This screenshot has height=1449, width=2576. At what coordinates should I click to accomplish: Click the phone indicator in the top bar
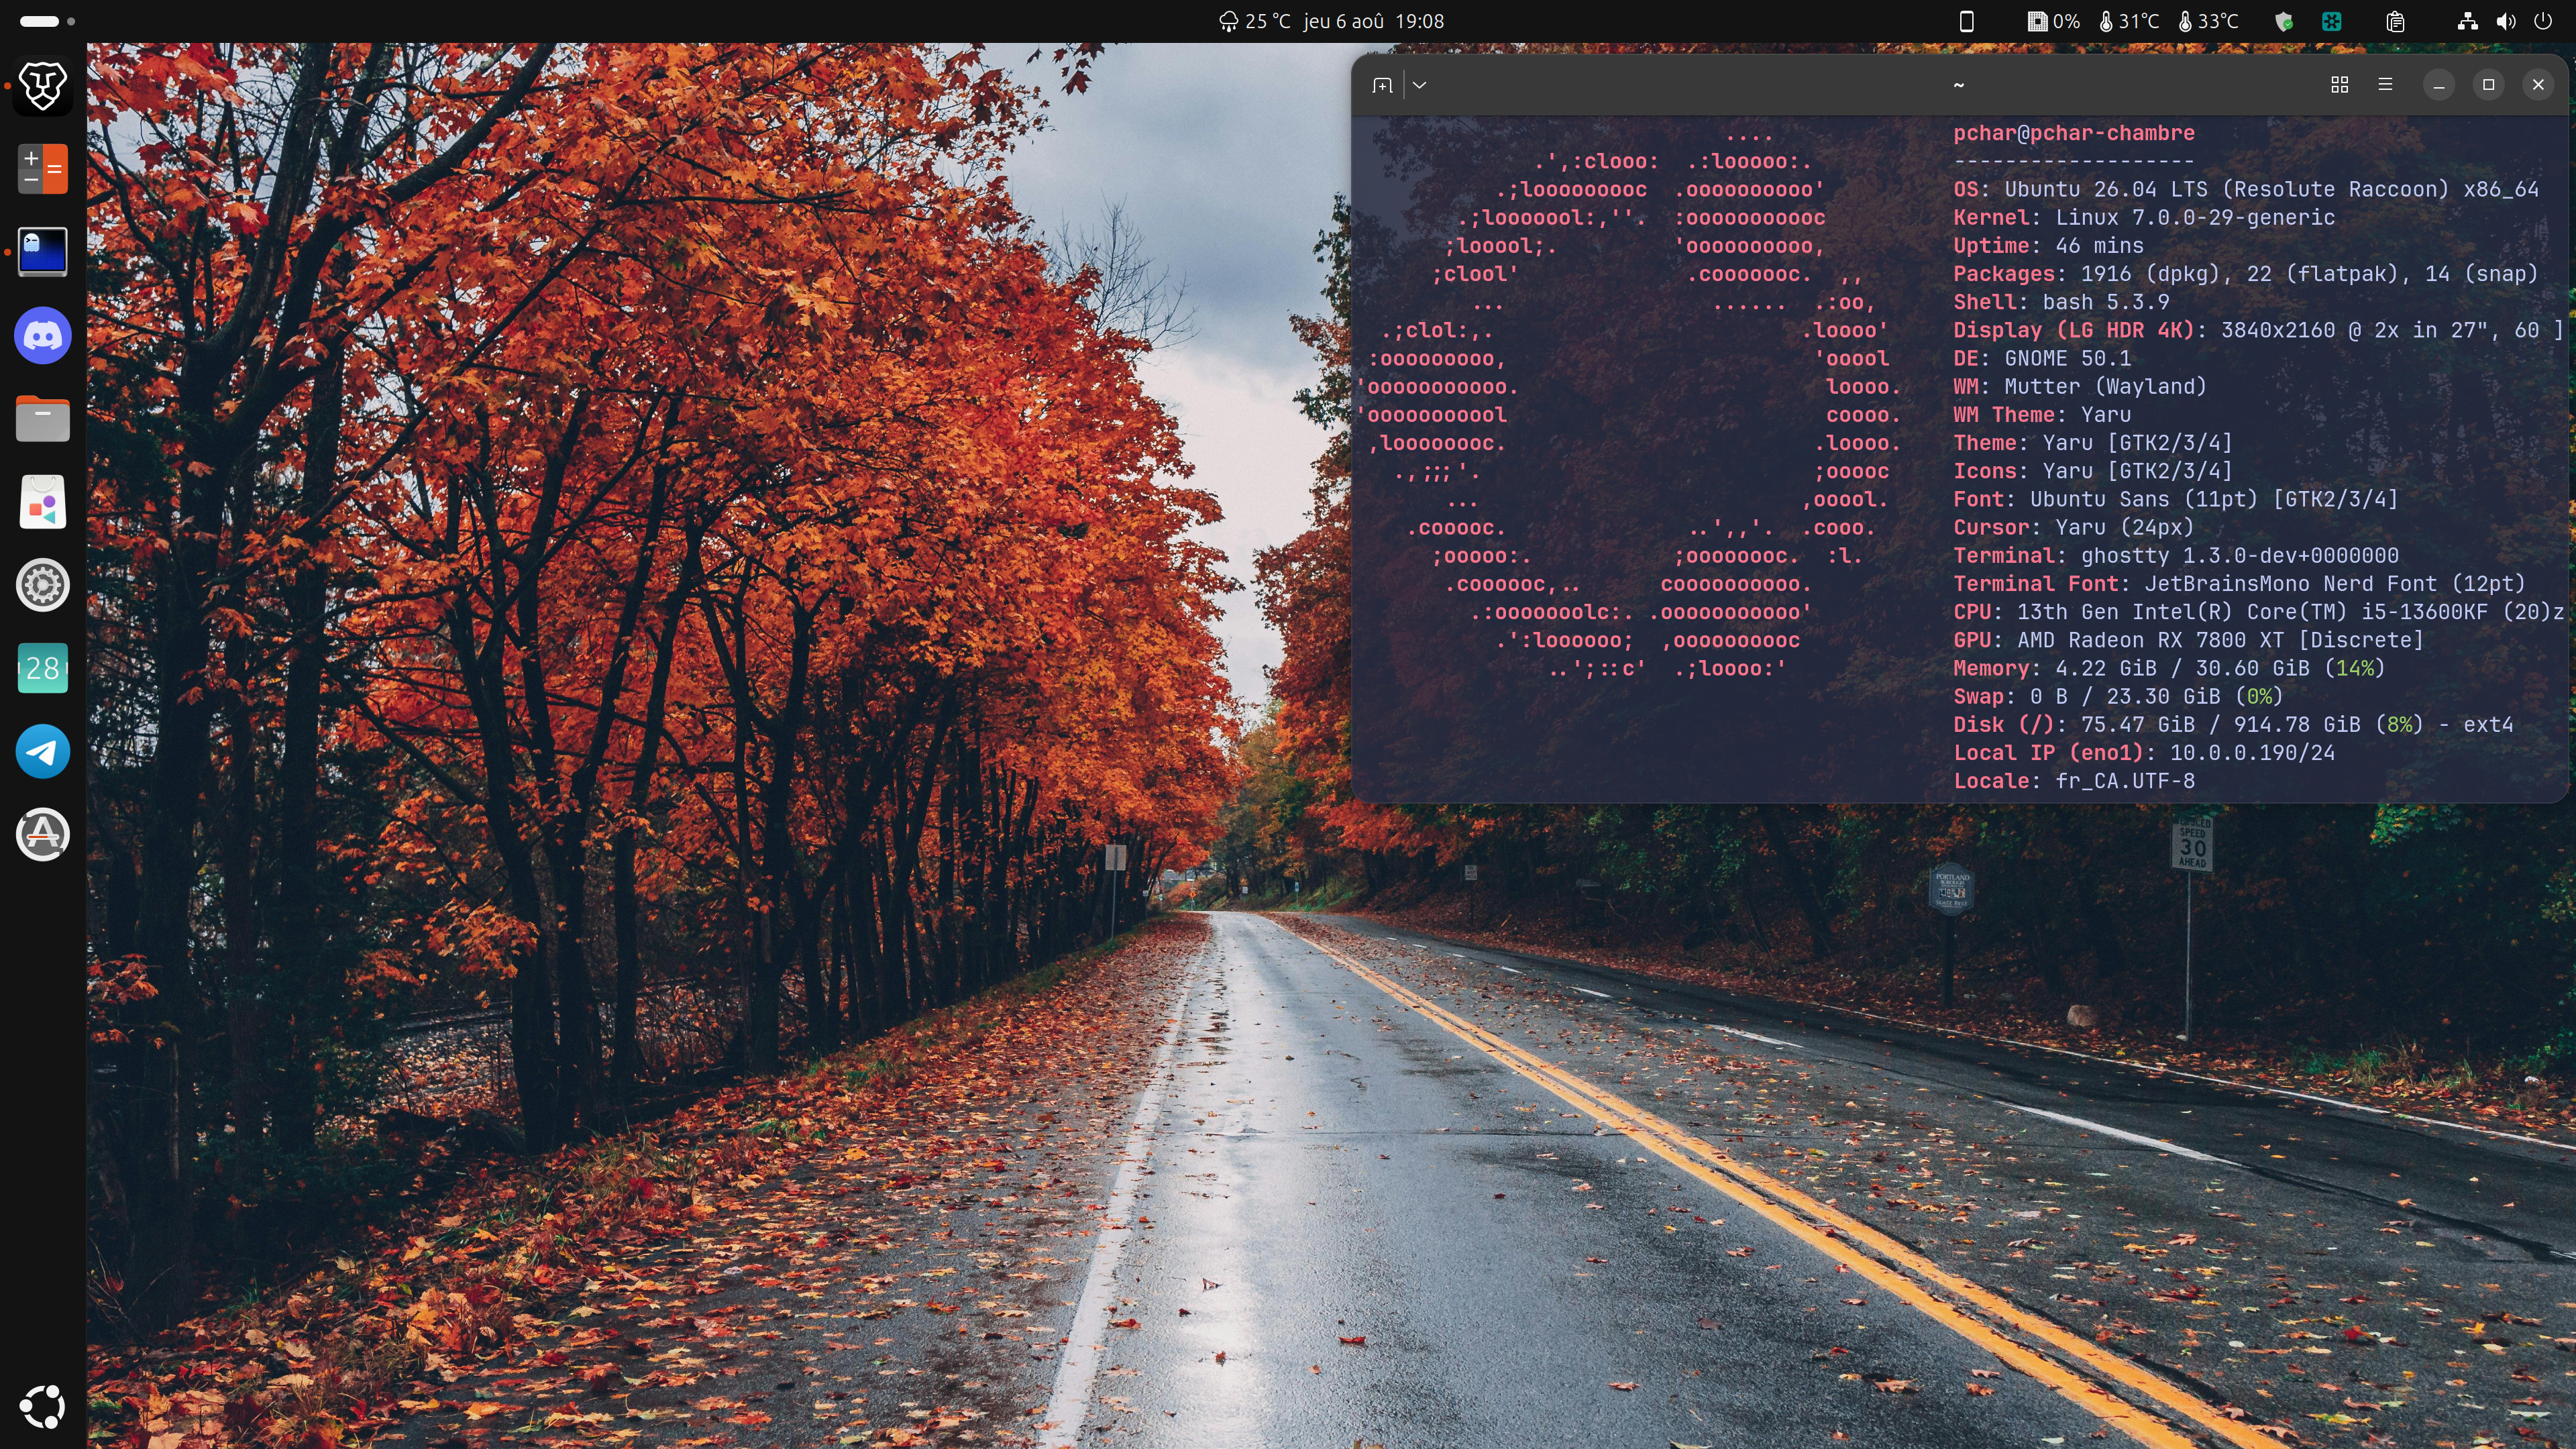pyautogui.click(x=1966, y=21)
